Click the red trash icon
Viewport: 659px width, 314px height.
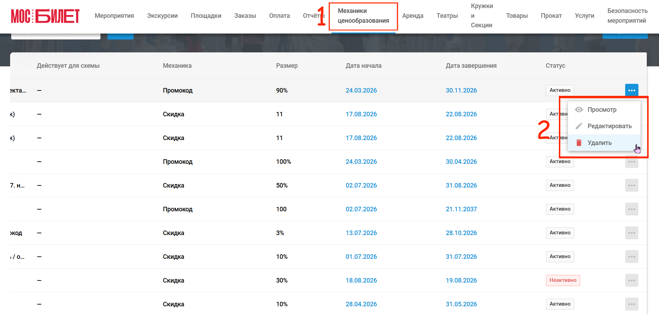[x=579, y=143]
